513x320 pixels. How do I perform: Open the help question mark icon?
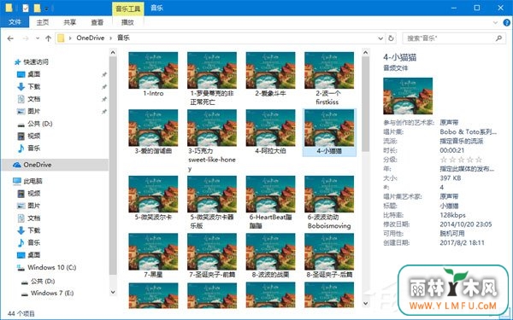(x=507, y=22)
